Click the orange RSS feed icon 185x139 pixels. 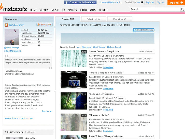pyautogui.click(x=6, y=25)
